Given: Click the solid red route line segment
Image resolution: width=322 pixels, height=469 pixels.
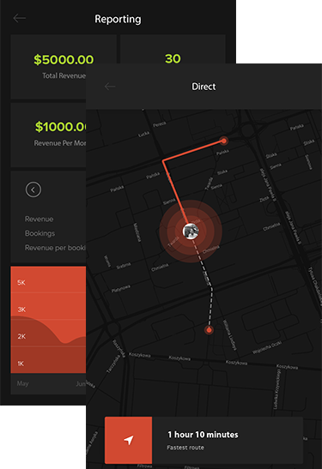Looking at the screenshot, I should click(175, 191).
